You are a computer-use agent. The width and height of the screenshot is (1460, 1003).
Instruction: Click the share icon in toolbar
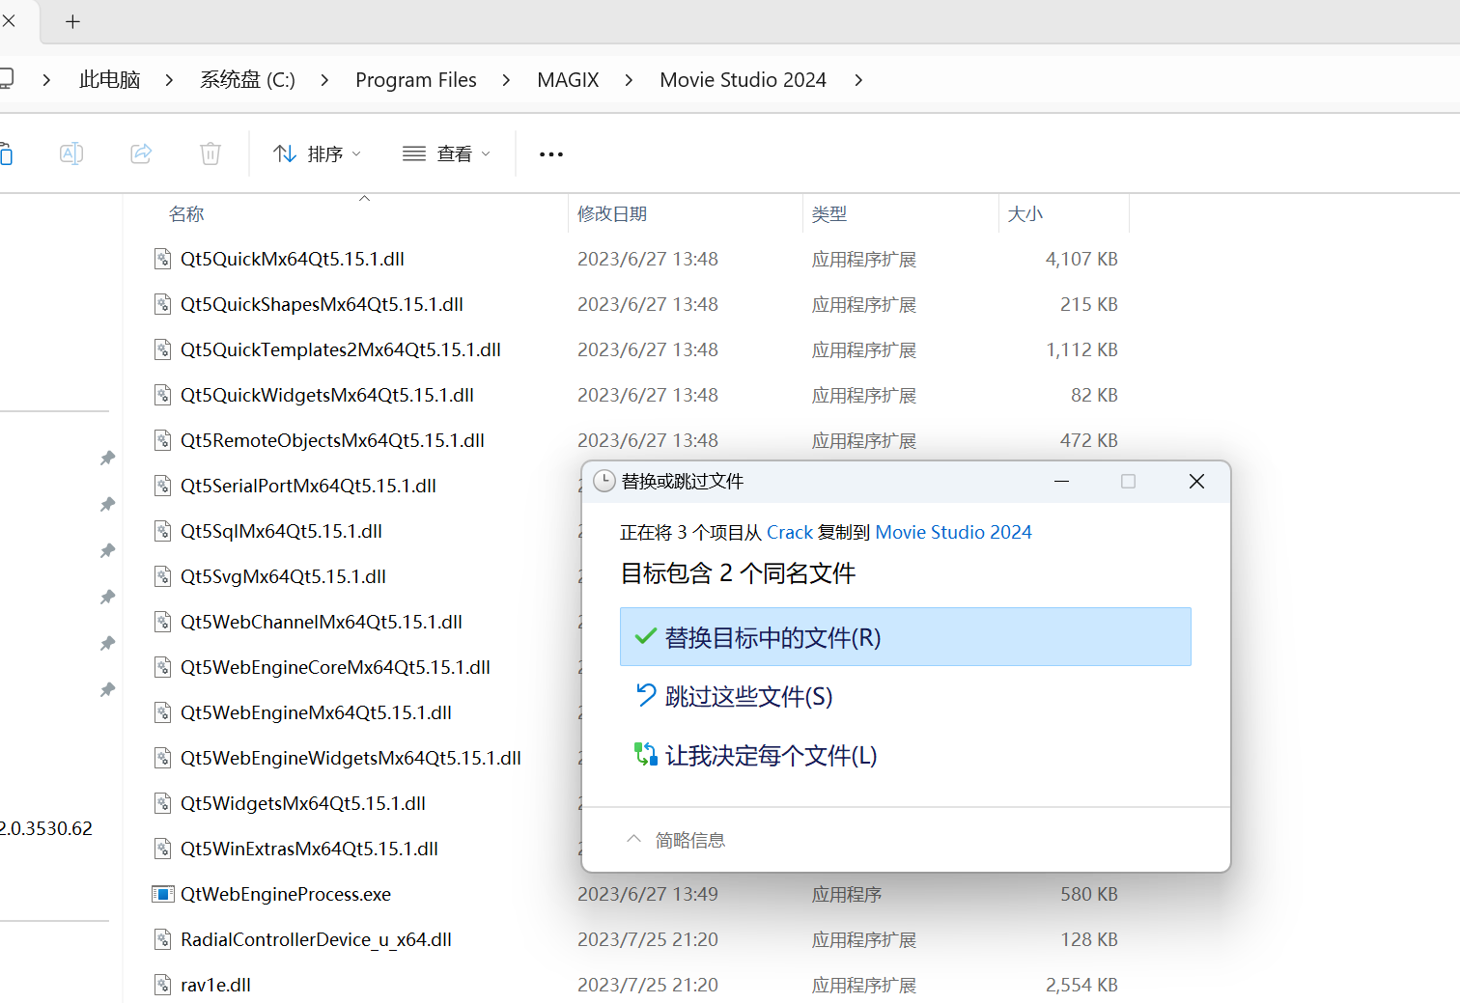[141, 153]
